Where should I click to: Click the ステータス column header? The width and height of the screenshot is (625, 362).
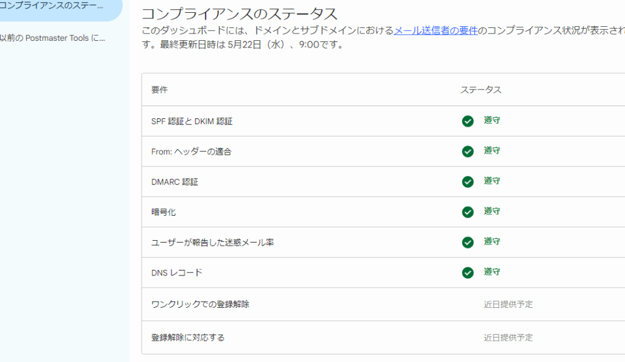click(x=480, y=90)
